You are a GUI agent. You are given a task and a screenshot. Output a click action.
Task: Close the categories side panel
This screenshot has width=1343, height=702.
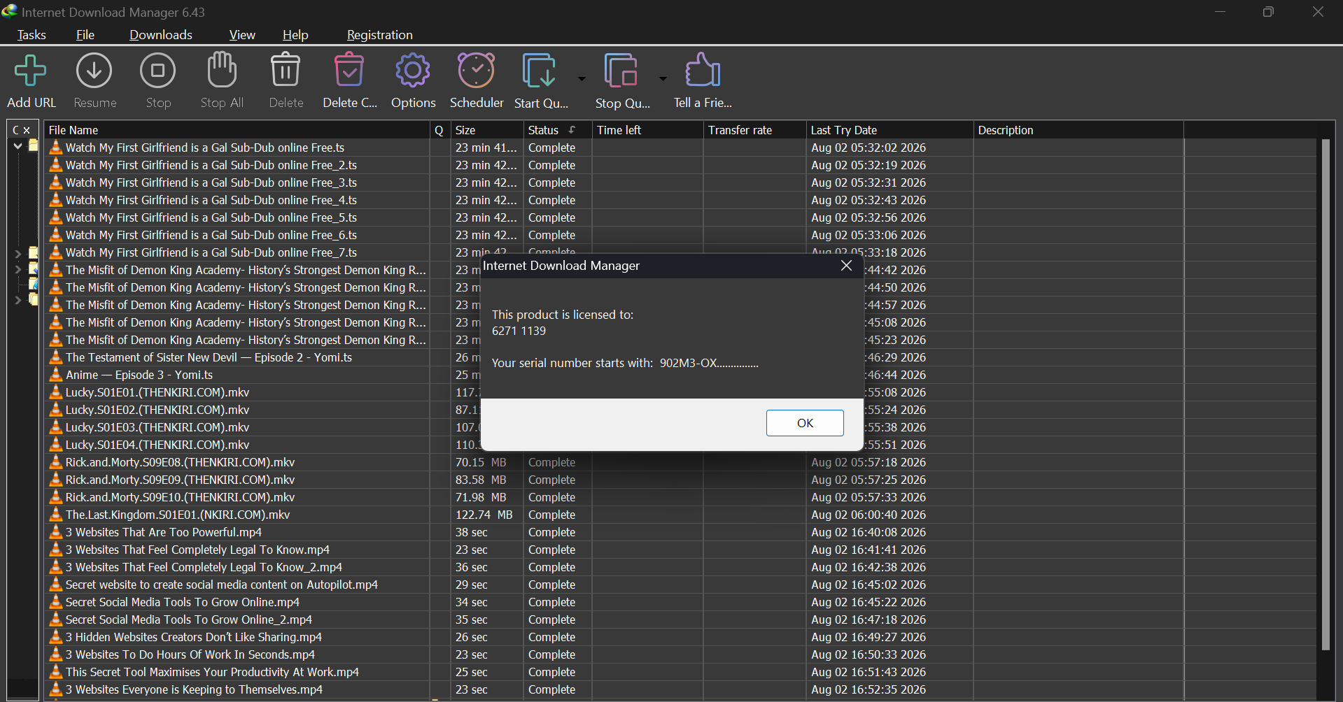(x=27, y=130)
